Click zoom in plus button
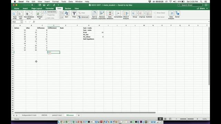221x124 pixels. coord(197,119)
